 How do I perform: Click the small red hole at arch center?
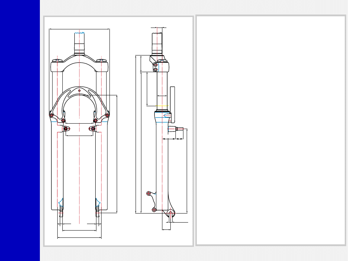(79, 91)
